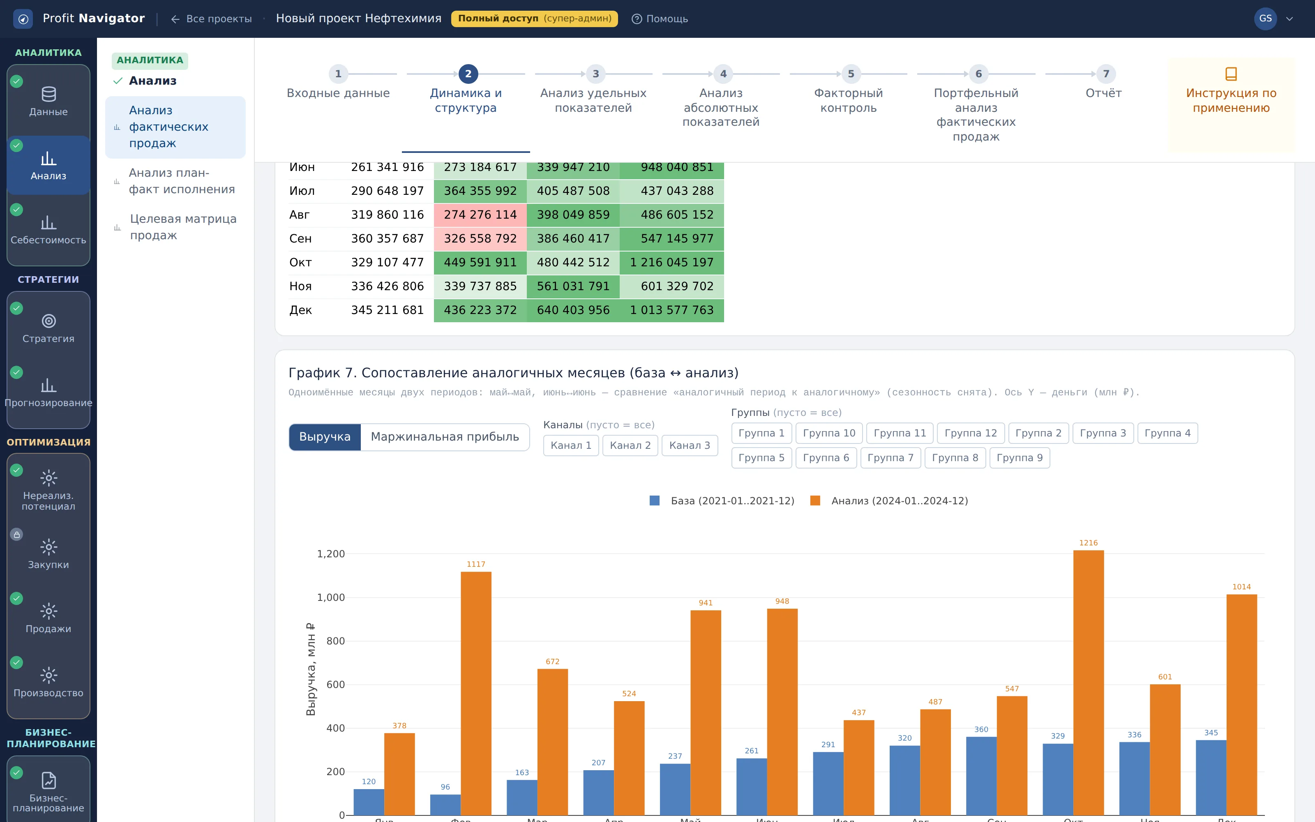This screenshot has width=1315, height=822.
Task: Select Выручка metric toggle
Action: 324,437
